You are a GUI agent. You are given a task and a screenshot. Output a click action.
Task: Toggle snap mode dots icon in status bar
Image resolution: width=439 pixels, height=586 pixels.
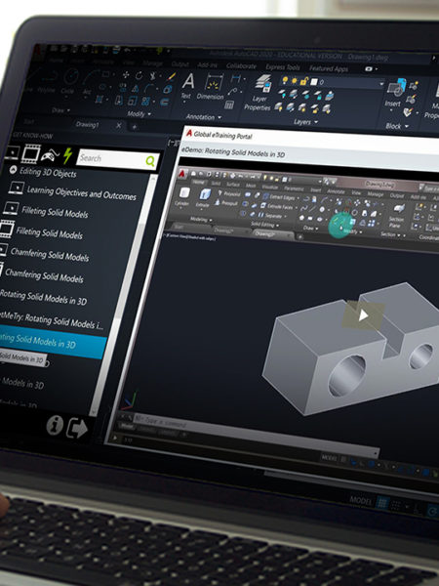(396, 506)
